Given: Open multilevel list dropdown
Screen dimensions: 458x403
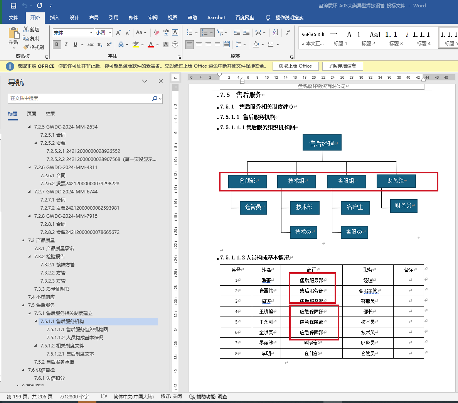Looking at the screenshot, I should (222, 32).
